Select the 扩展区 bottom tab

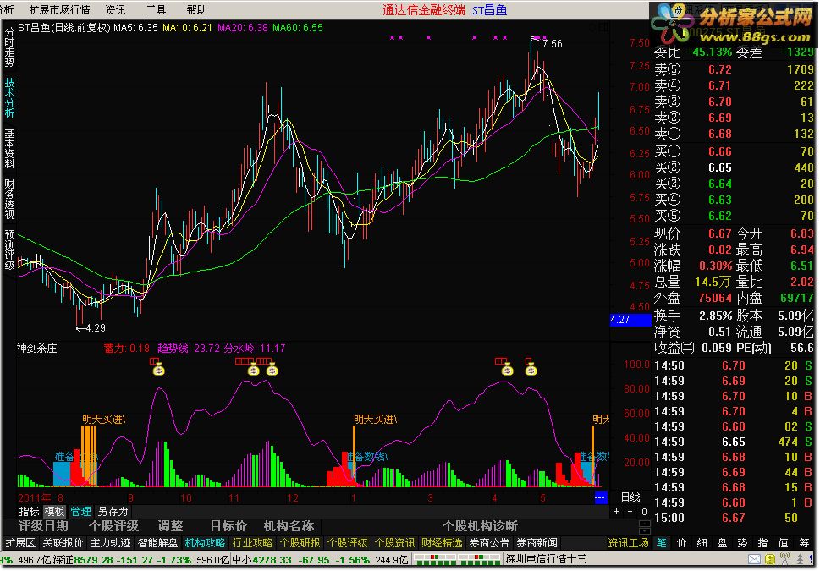(x=20, y=543)
